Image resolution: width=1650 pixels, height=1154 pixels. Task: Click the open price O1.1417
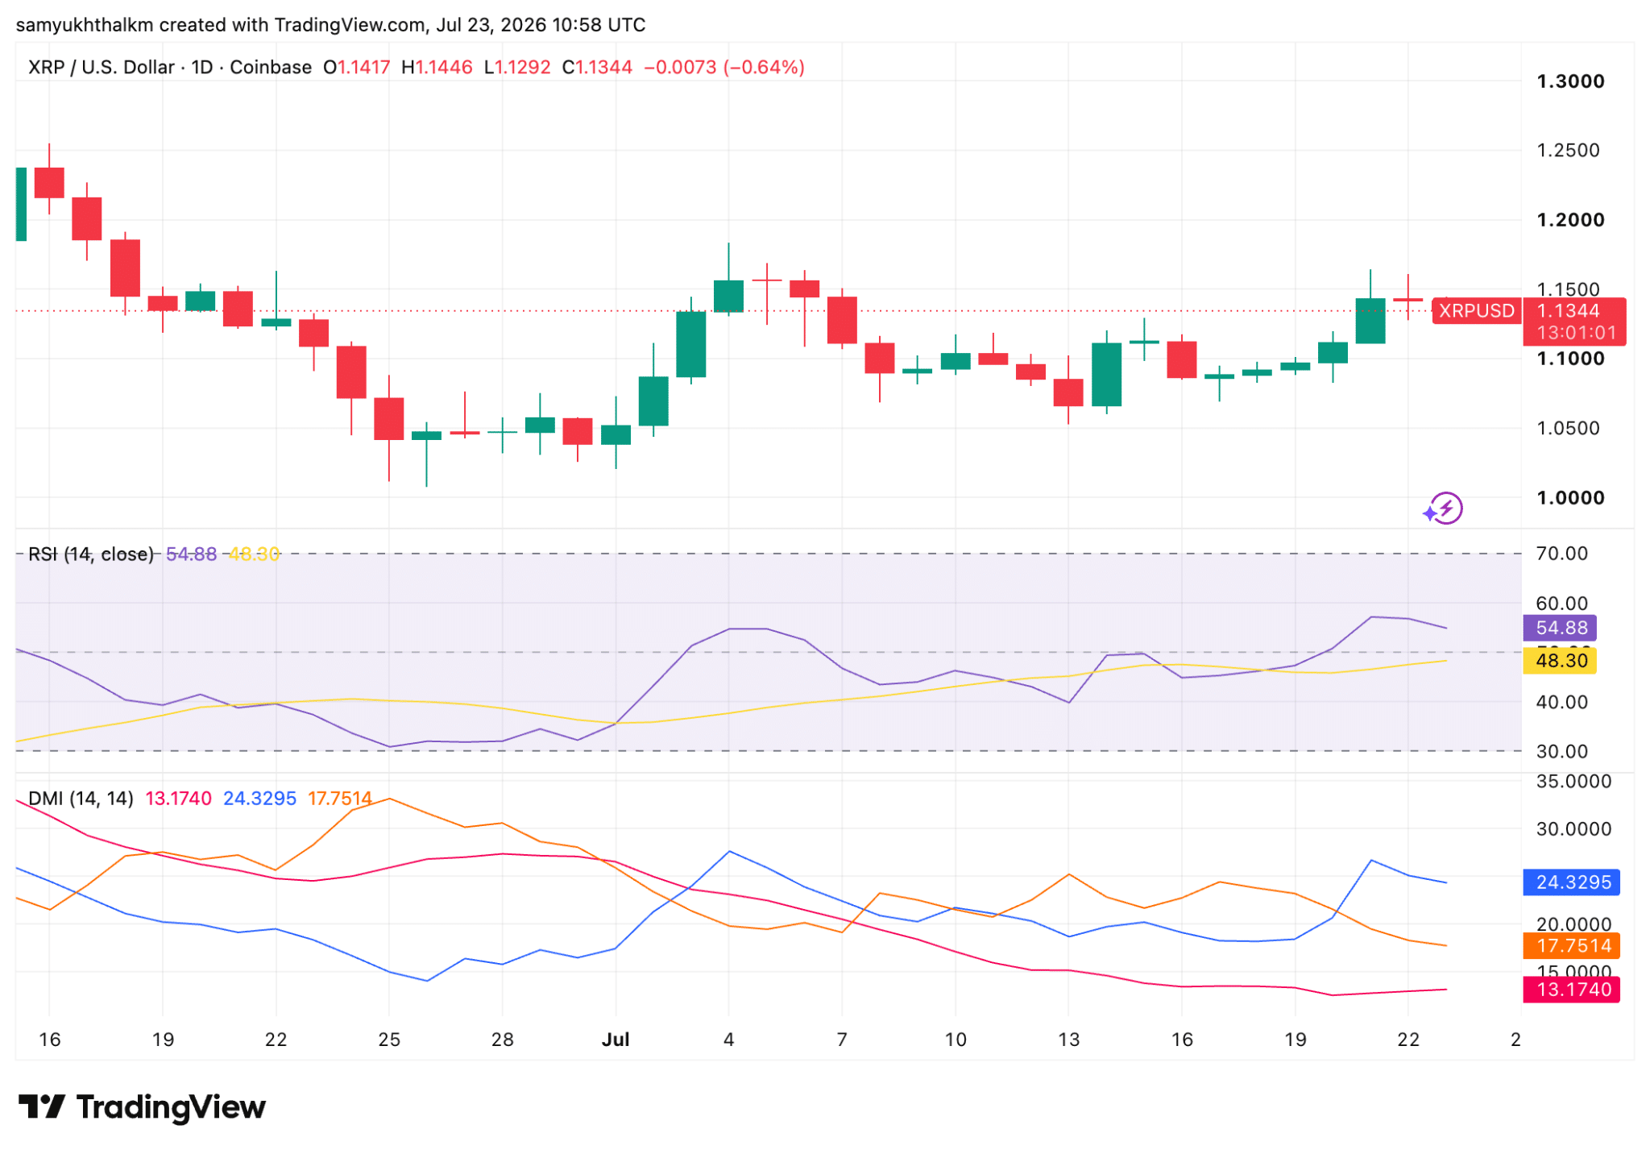click(356, 67)
